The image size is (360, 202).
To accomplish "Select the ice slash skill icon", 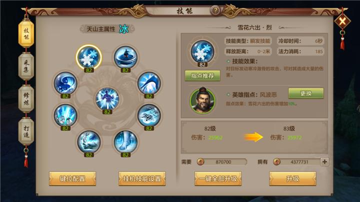I will click(149, 83).
